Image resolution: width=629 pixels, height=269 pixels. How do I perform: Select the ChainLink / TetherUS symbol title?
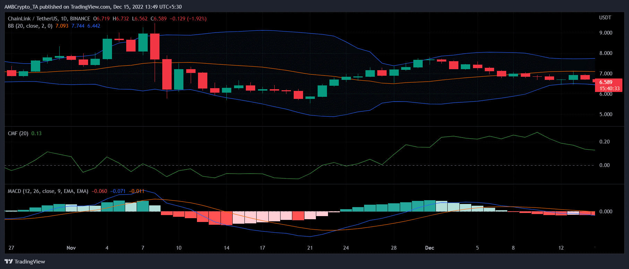49,19
